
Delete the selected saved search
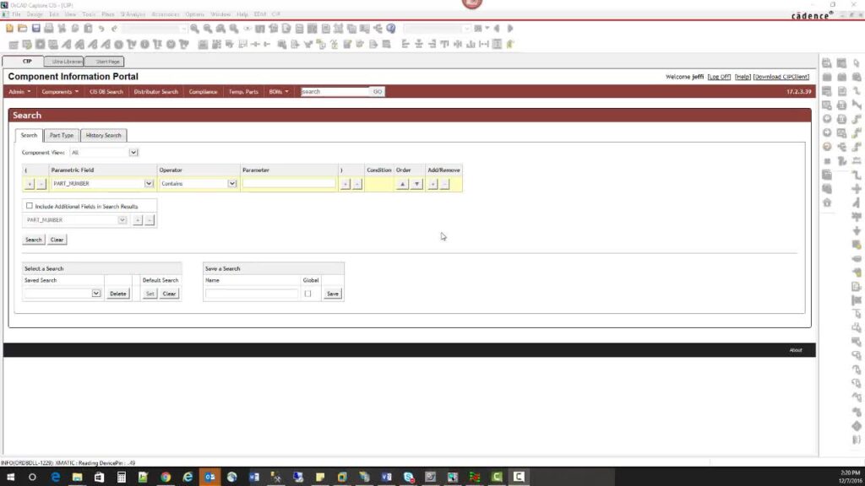pos(118,294)
